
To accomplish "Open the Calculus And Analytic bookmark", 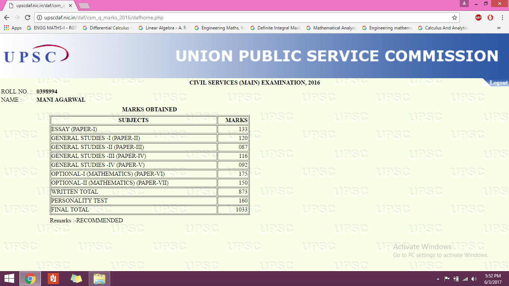I will 443,28.
